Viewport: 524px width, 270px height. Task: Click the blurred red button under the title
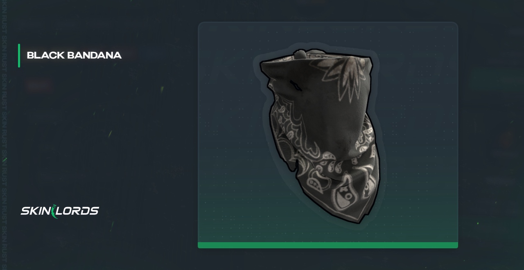click(x=39, y=85)
